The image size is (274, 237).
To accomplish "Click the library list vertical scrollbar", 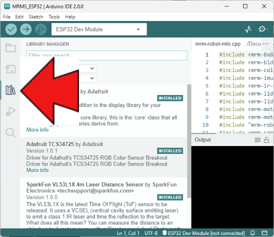I will click(189, 141).
